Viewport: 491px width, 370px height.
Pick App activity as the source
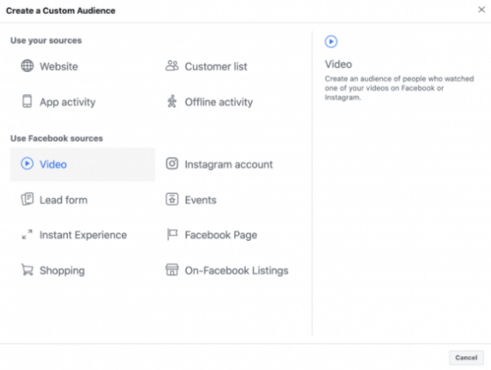tap(67, 102)
